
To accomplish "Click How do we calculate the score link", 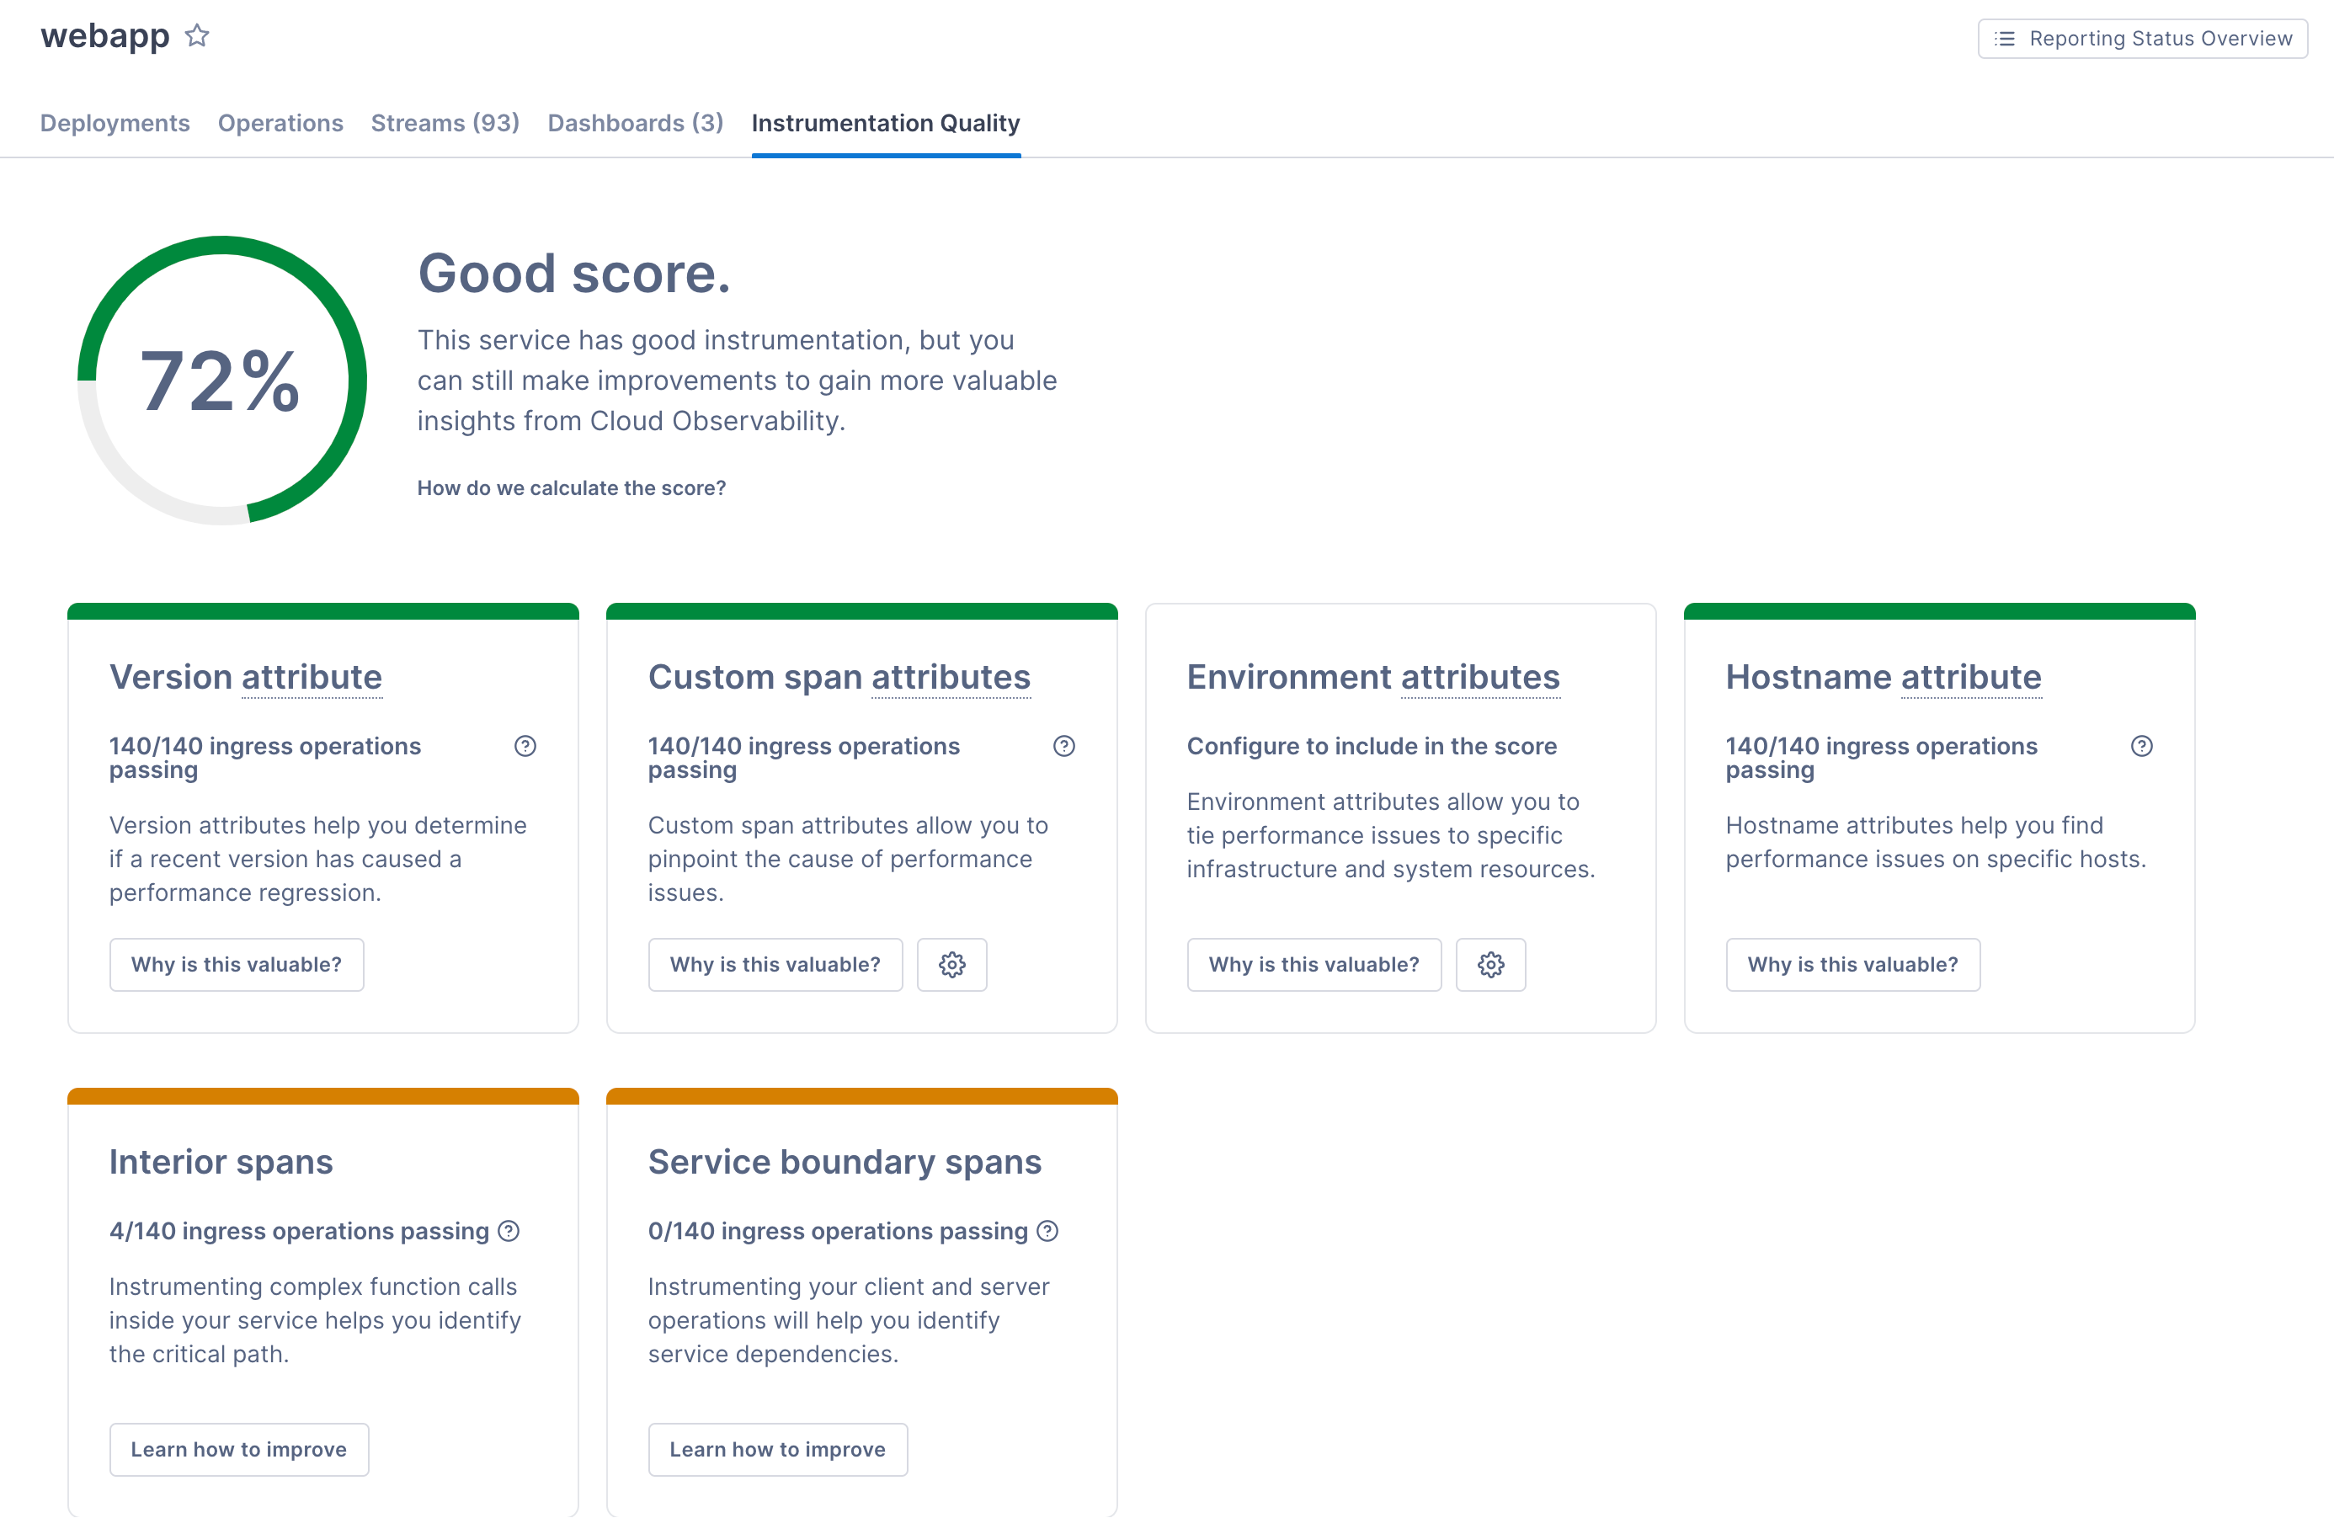I will pyautogui.click(x=572, y=488).
